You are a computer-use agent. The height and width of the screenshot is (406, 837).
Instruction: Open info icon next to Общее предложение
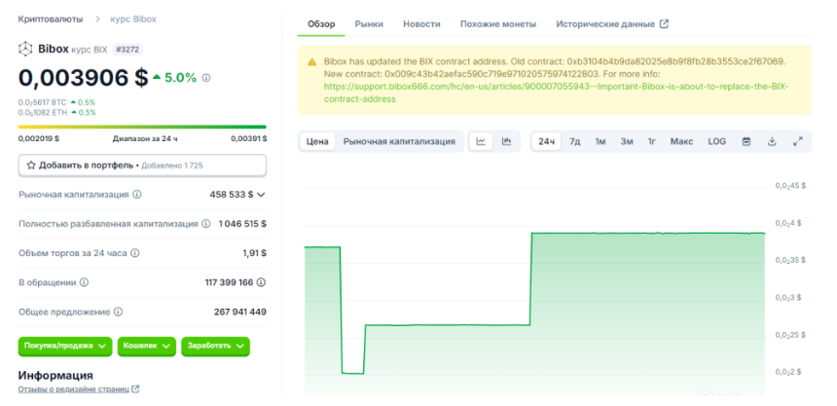coord(119,312)
